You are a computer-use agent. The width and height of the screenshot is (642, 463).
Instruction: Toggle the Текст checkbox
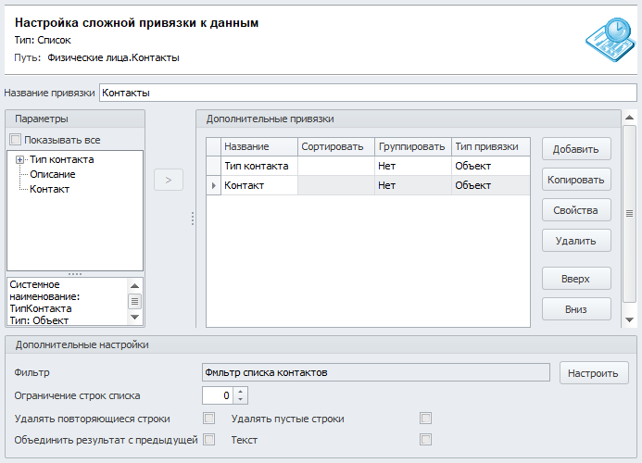tap(426, 440)
